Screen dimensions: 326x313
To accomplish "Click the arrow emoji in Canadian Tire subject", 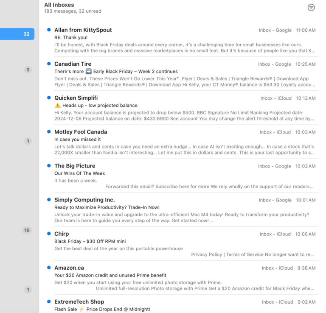I will point(88,72).
